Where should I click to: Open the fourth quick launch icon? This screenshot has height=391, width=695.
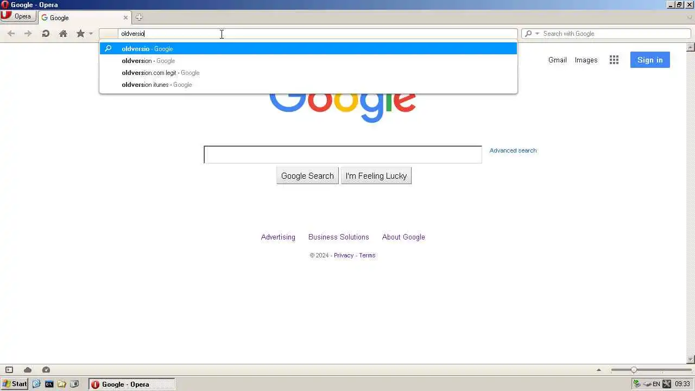coord(74,384)
